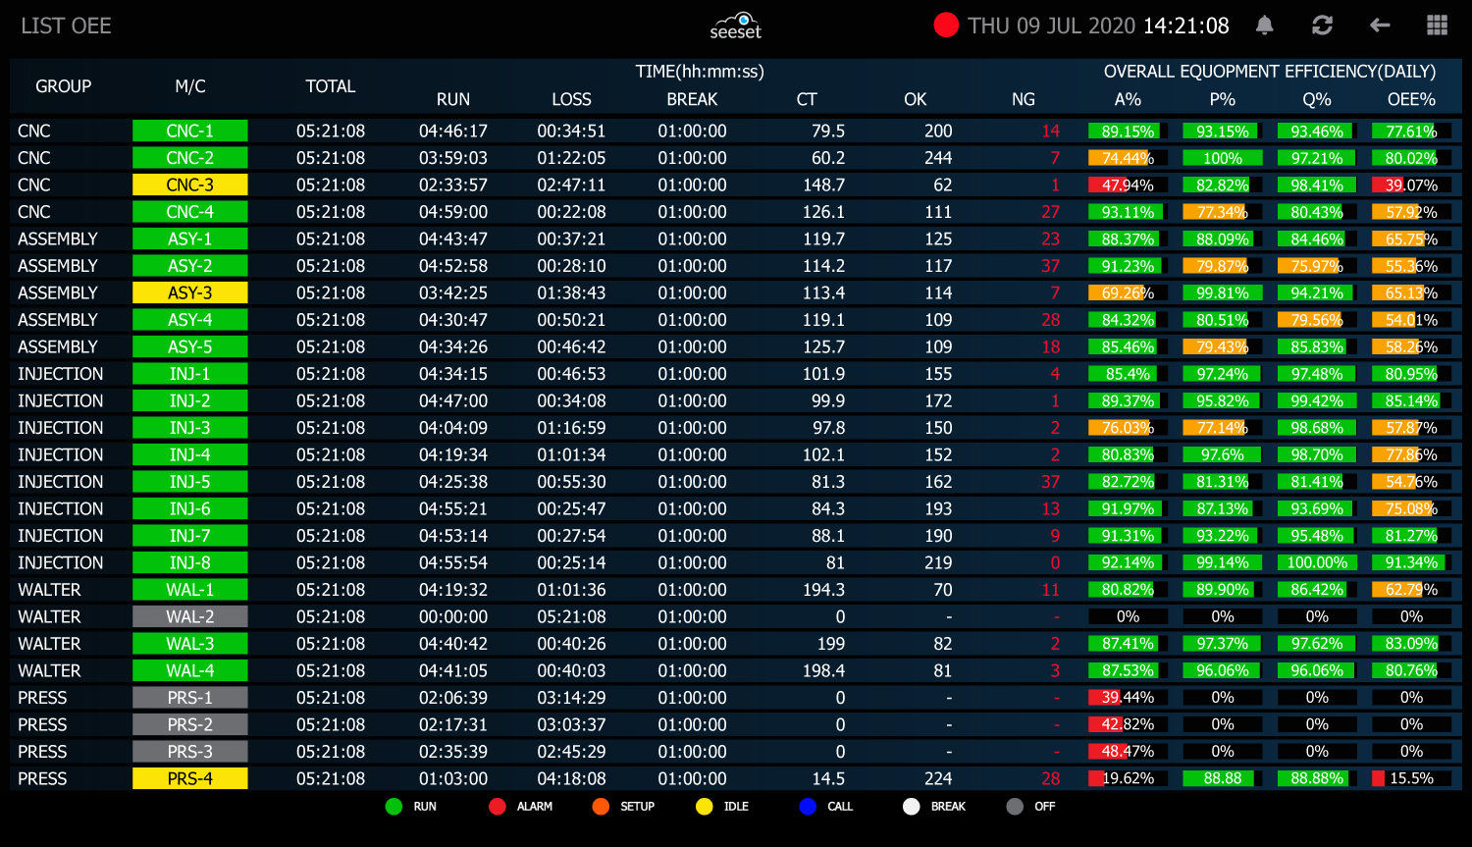1472x847 pixels.
Task: Click the 14:21:08 clock display
Action: tap(1185, 26)
